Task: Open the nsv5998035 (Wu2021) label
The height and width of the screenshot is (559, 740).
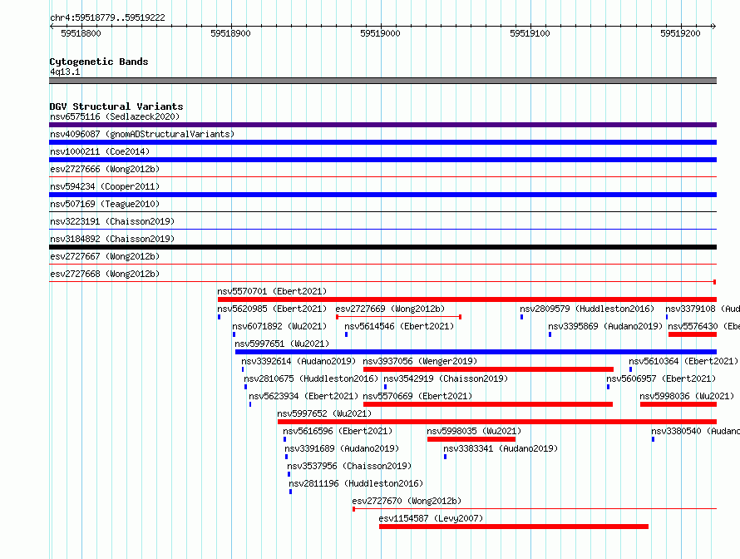Action: (474, 431)
